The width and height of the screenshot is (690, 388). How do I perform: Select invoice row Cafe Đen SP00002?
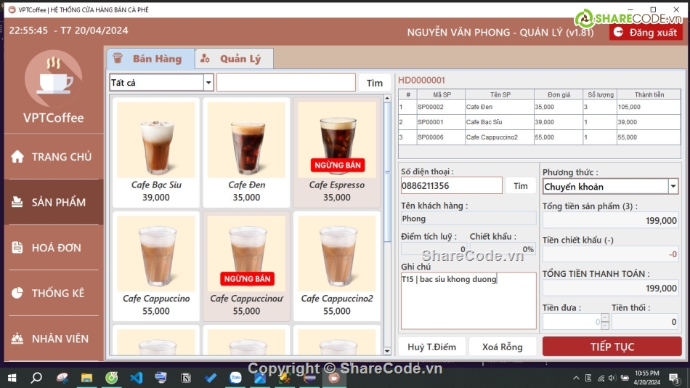[540, 107]
